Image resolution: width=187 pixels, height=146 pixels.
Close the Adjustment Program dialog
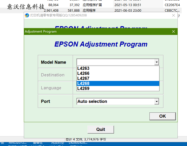tap(174, 31)
